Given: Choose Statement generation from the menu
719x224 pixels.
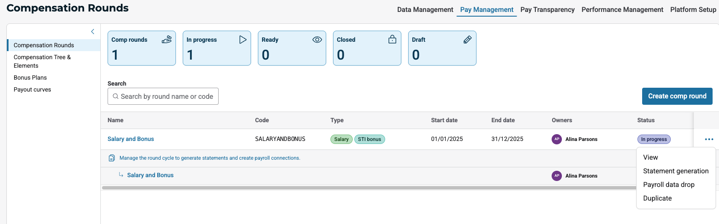Looking at the screenshot, I should click(x=675, y=171).
